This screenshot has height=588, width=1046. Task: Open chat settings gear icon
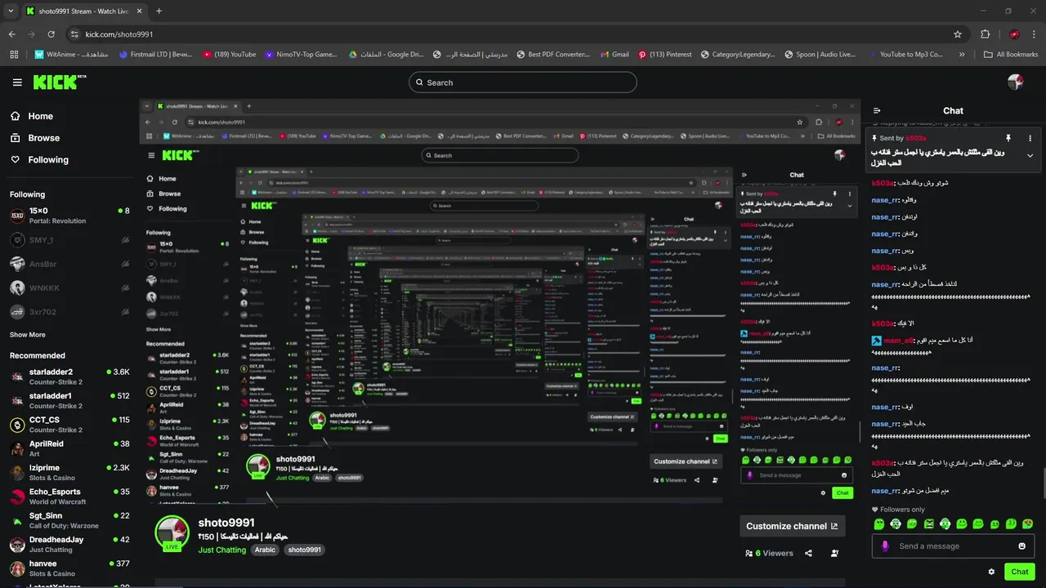(x=991, y=572)
